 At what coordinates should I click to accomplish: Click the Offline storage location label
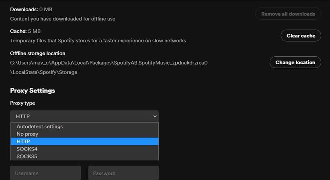[x=38, y=53]
